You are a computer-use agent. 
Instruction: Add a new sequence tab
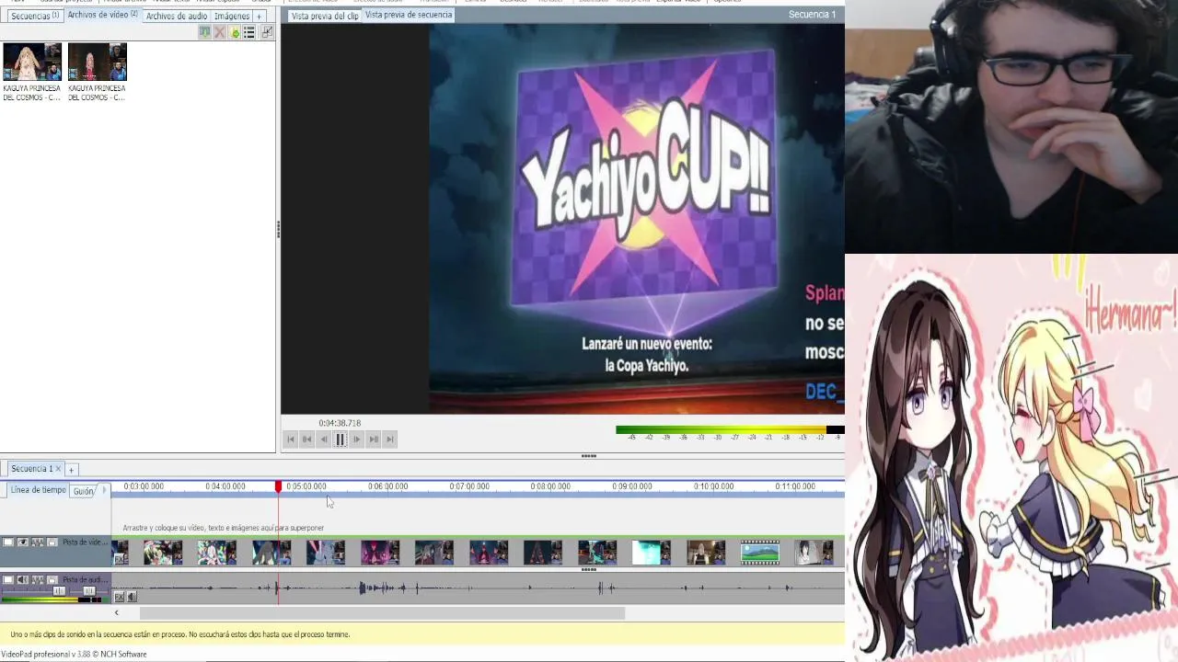click(x=71, y=470)
